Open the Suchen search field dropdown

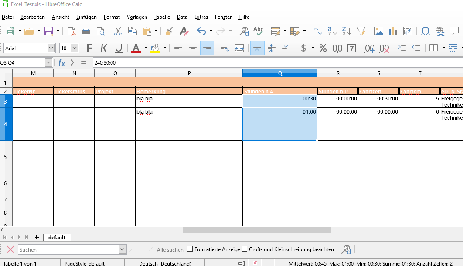pyautogui.click(x=122, y=249)
